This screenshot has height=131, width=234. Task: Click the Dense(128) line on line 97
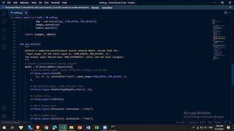[62, 119]
